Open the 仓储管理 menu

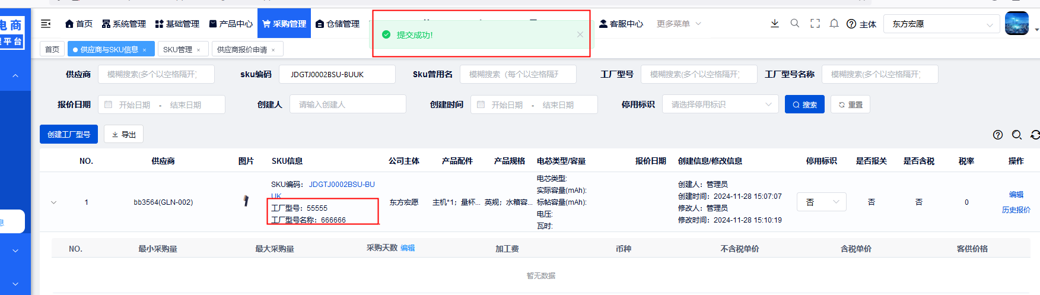338,24
